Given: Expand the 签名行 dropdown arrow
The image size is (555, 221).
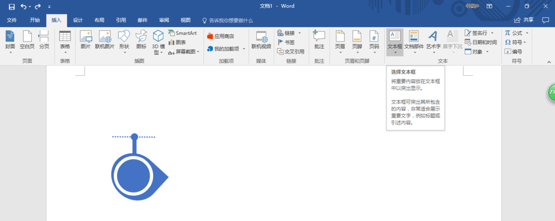Looking at the screenshot, I should (492, 33).
